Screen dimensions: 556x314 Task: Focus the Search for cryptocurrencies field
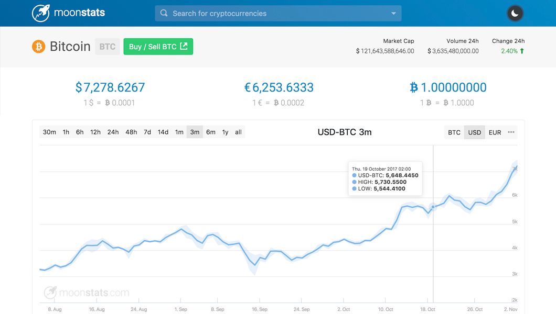(x=278, y=14)
